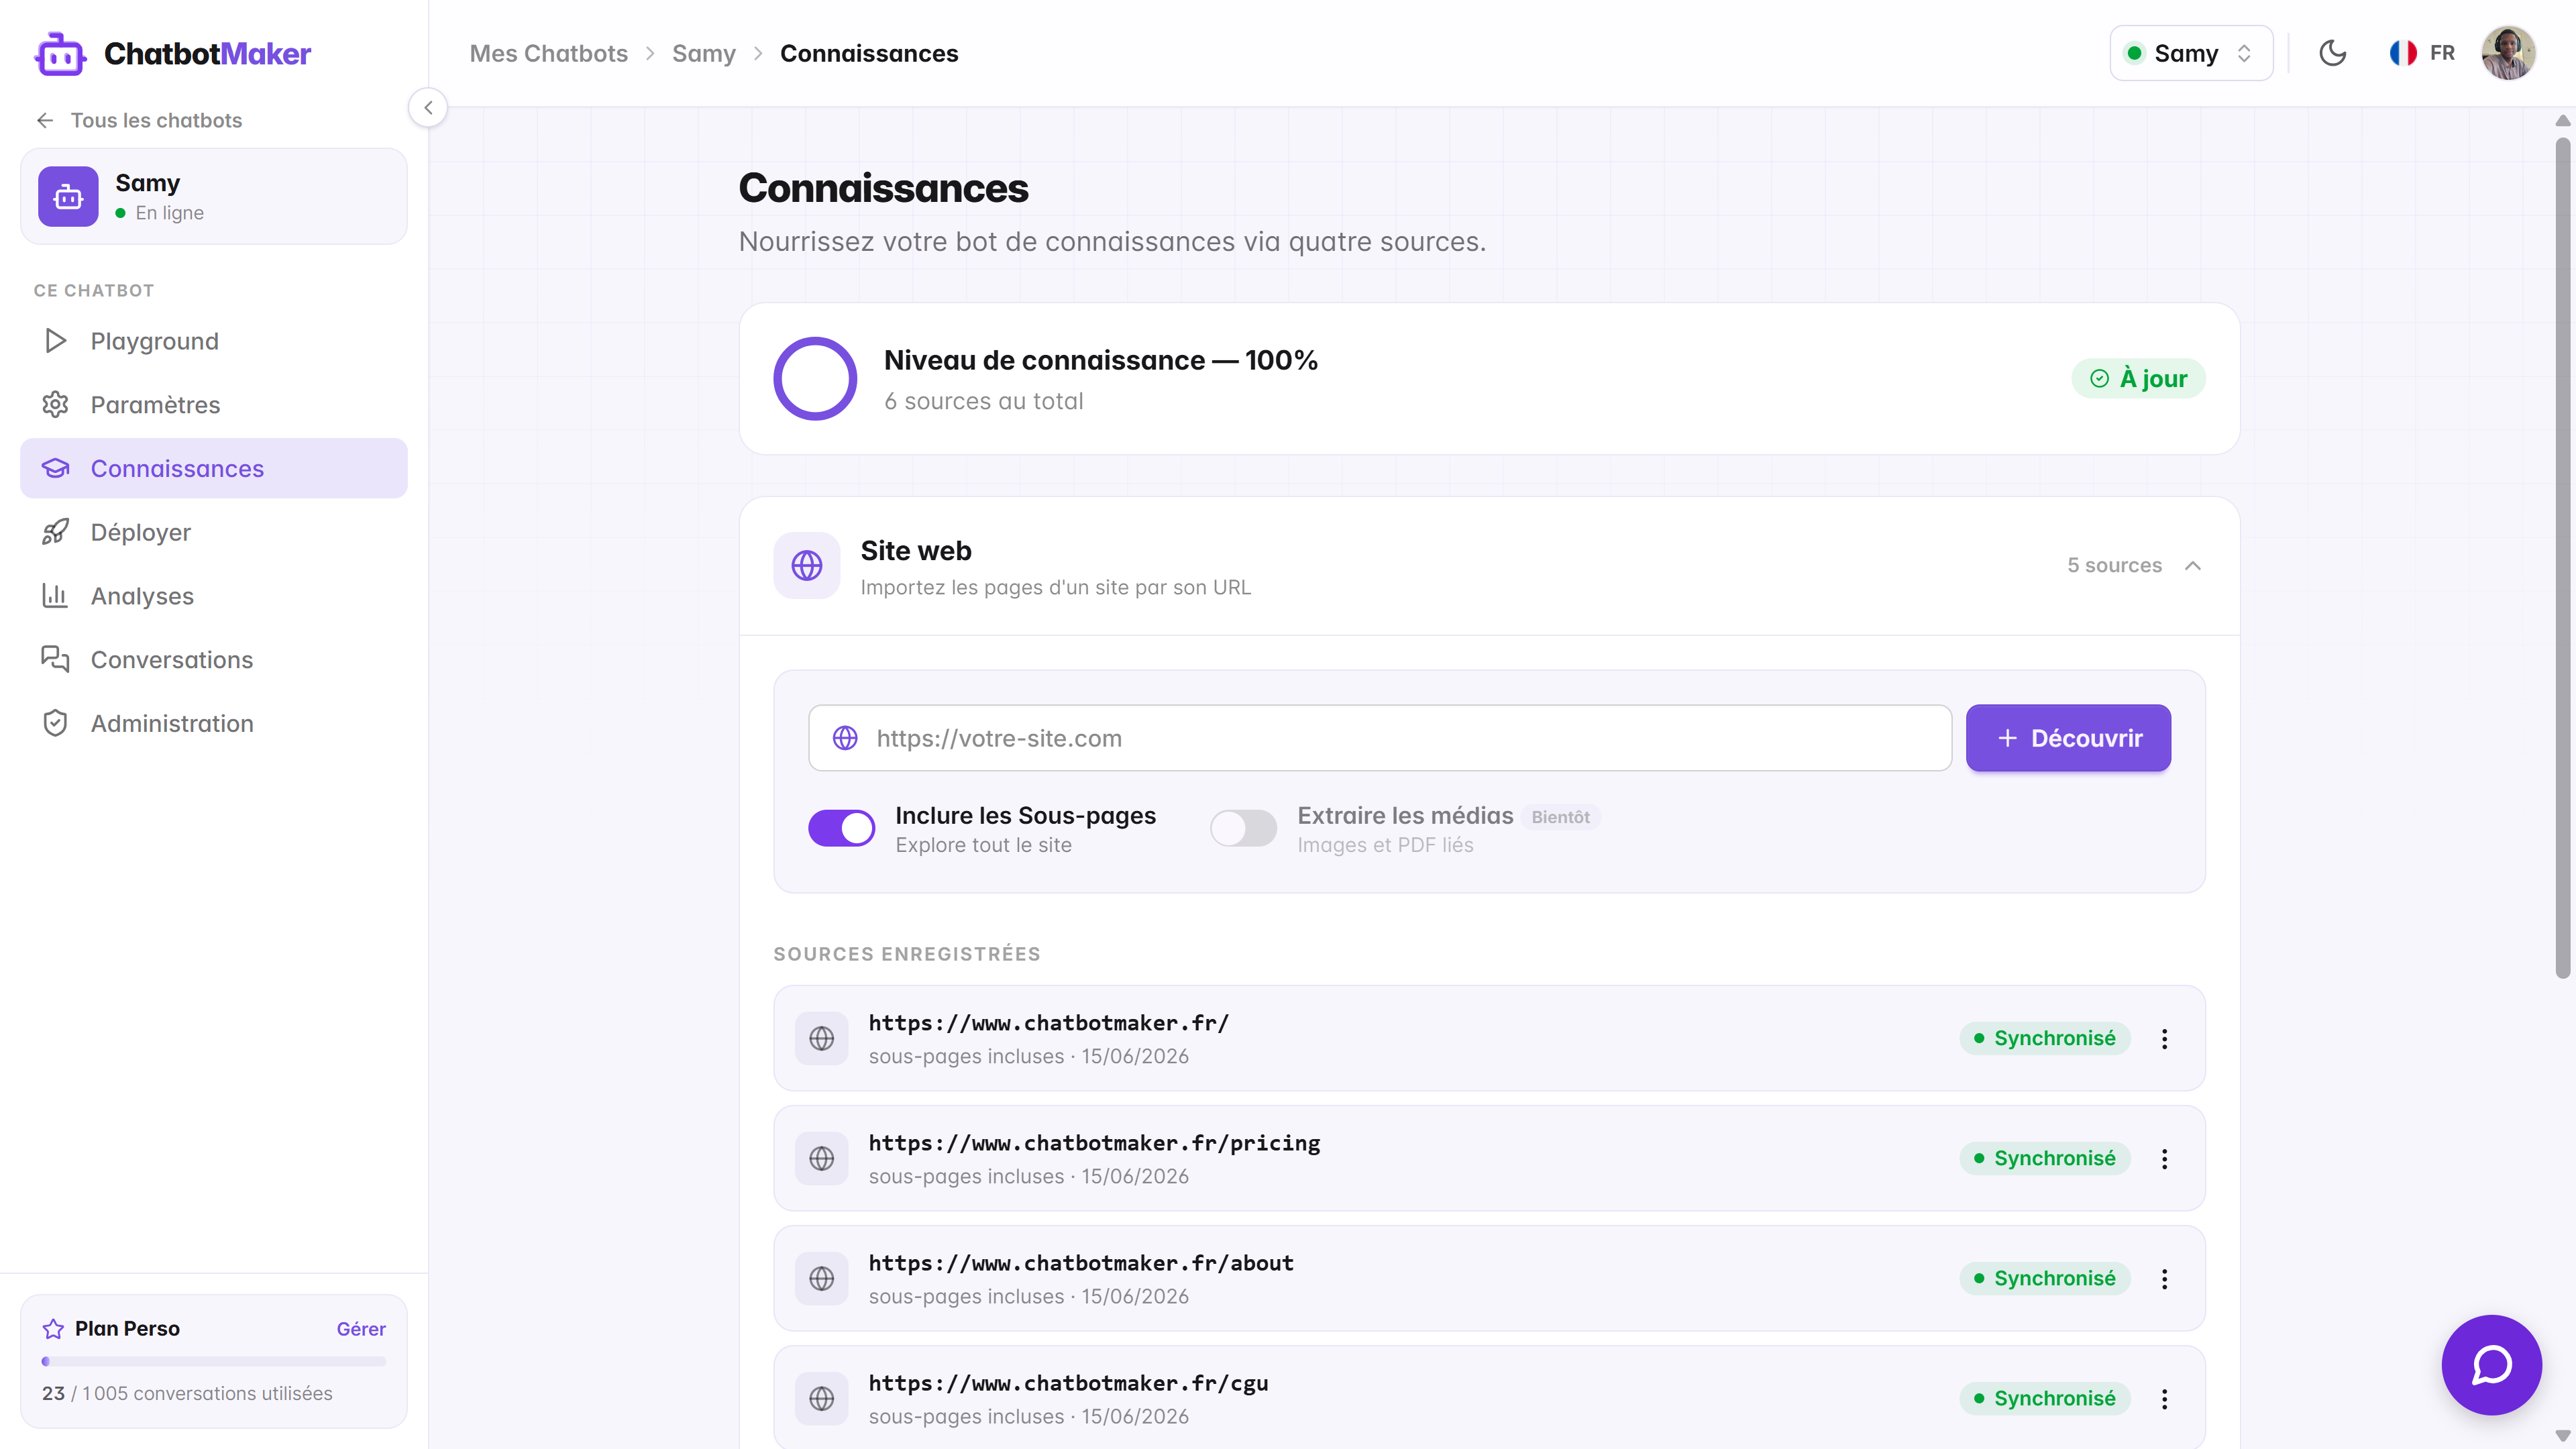Open Playground in the sidebar

point(213,341)
